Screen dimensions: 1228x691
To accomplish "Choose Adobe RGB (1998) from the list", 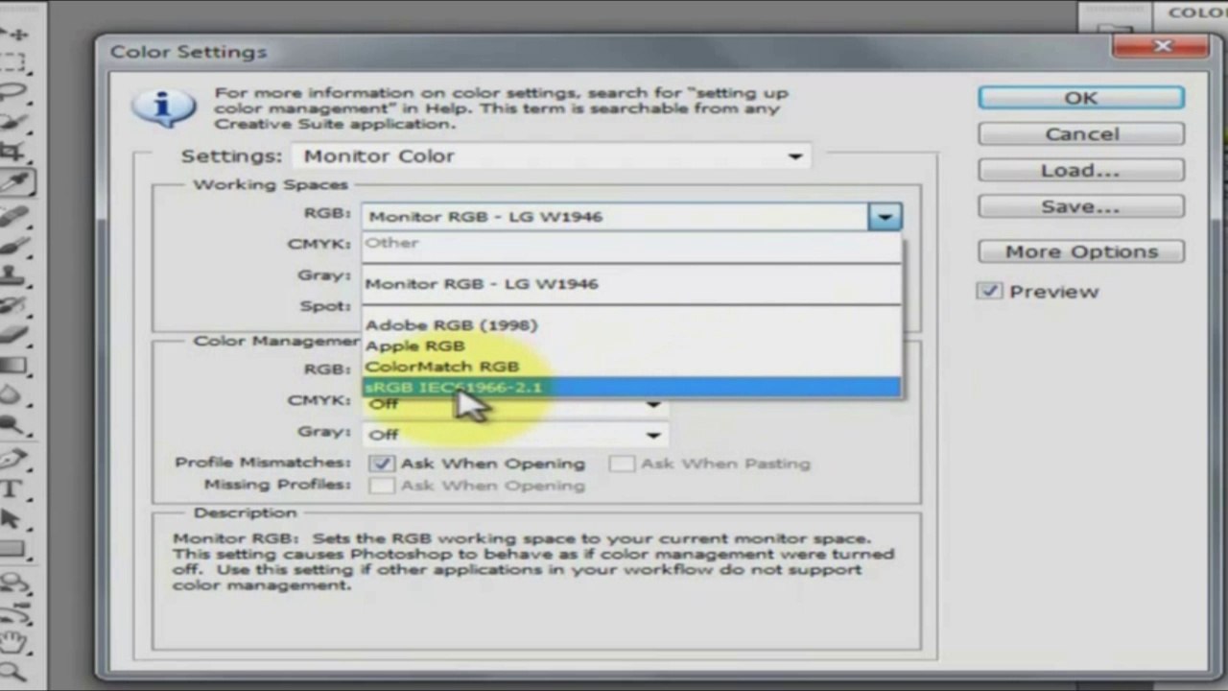I will tap(631, 325).
